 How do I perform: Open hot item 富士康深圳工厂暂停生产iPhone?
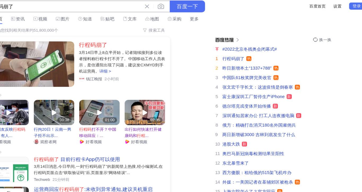coord(253,97)
